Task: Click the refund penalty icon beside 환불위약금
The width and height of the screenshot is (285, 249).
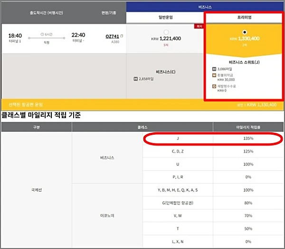Action: tap(214, 75)
